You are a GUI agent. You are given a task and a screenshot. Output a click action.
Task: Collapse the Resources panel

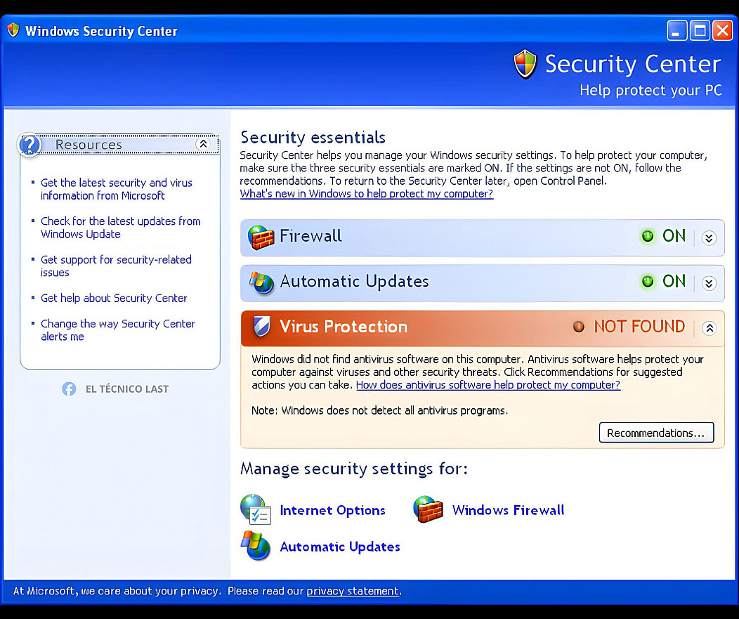204,145
